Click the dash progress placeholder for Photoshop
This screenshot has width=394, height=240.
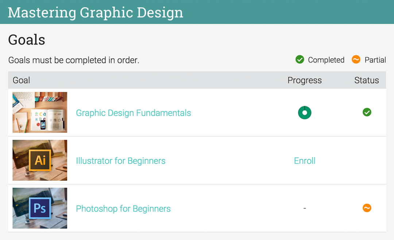305,208
